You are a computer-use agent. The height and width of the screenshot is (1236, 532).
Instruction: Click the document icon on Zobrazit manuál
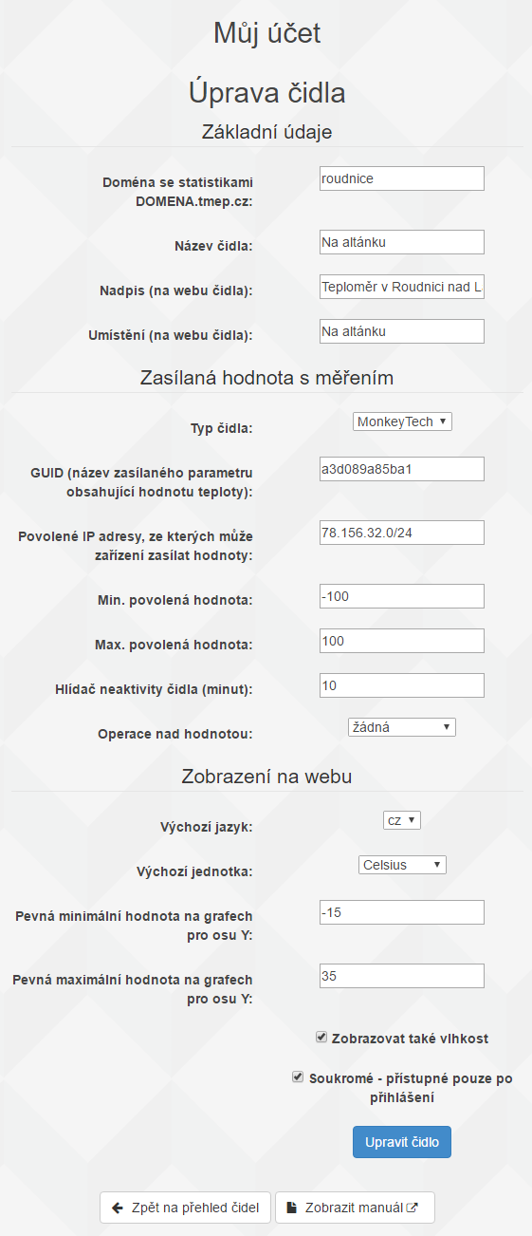(x=293, y=1208)
